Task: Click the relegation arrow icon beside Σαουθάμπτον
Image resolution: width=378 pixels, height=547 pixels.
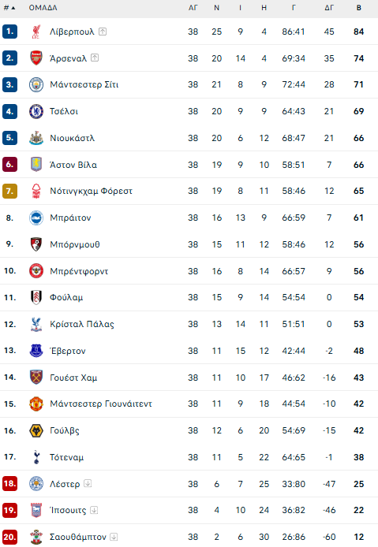Action: 114,537
